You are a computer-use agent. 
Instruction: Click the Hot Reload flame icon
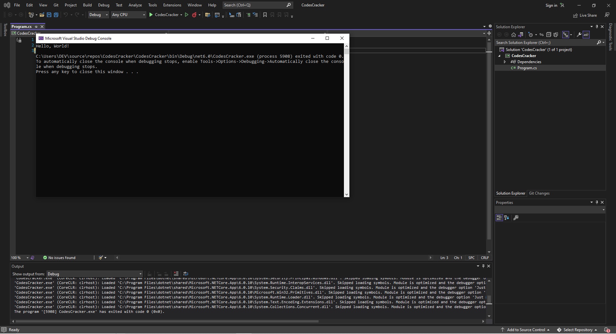point(194,15)
